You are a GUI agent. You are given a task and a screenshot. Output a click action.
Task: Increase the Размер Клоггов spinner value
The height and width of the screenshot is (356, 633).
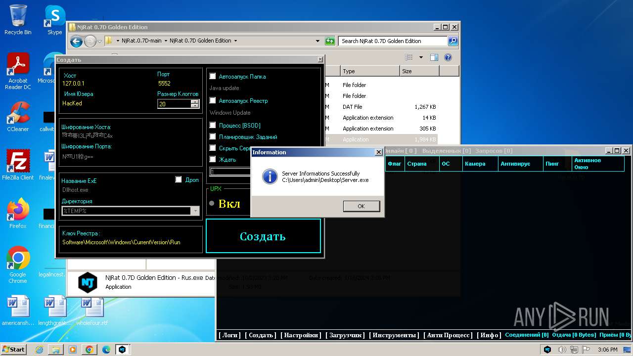(195, 101)
